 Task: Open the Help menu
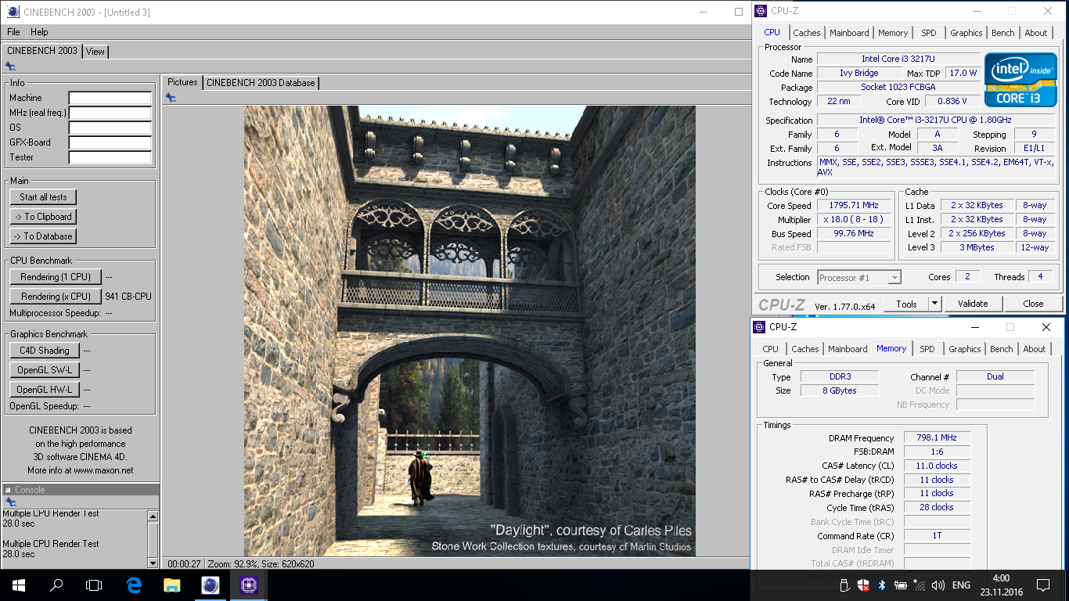[x=39, y=32]
